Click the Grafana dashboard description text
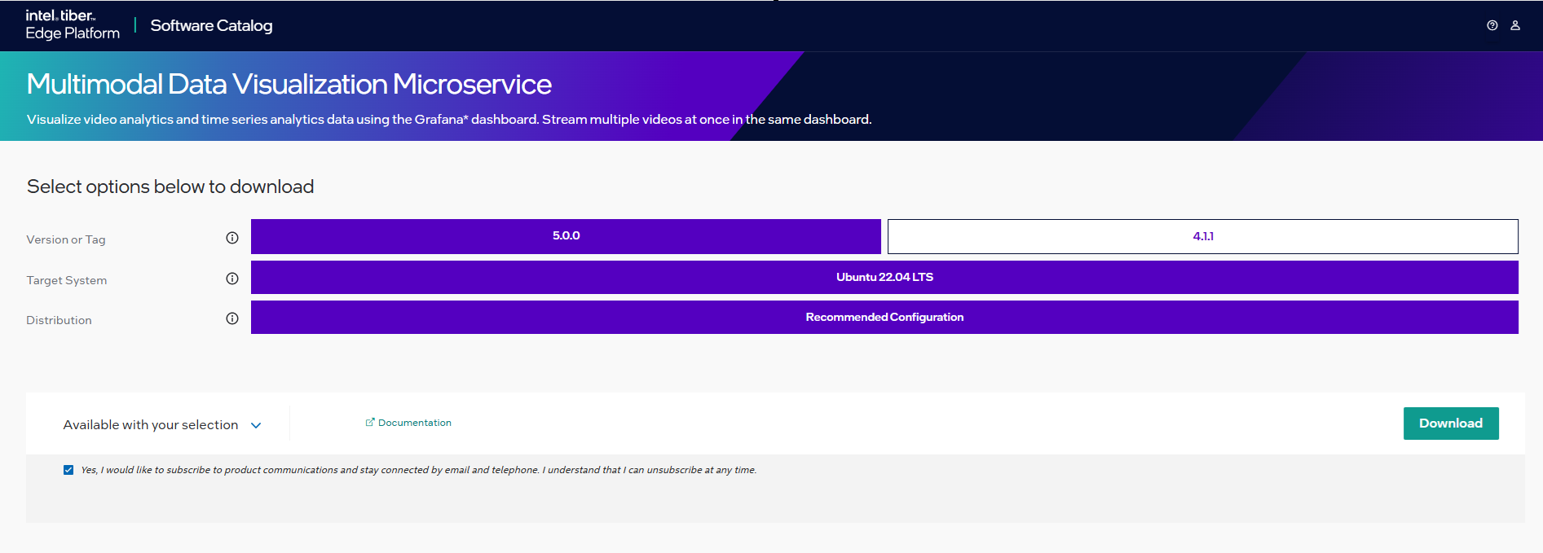 [449, 119]
